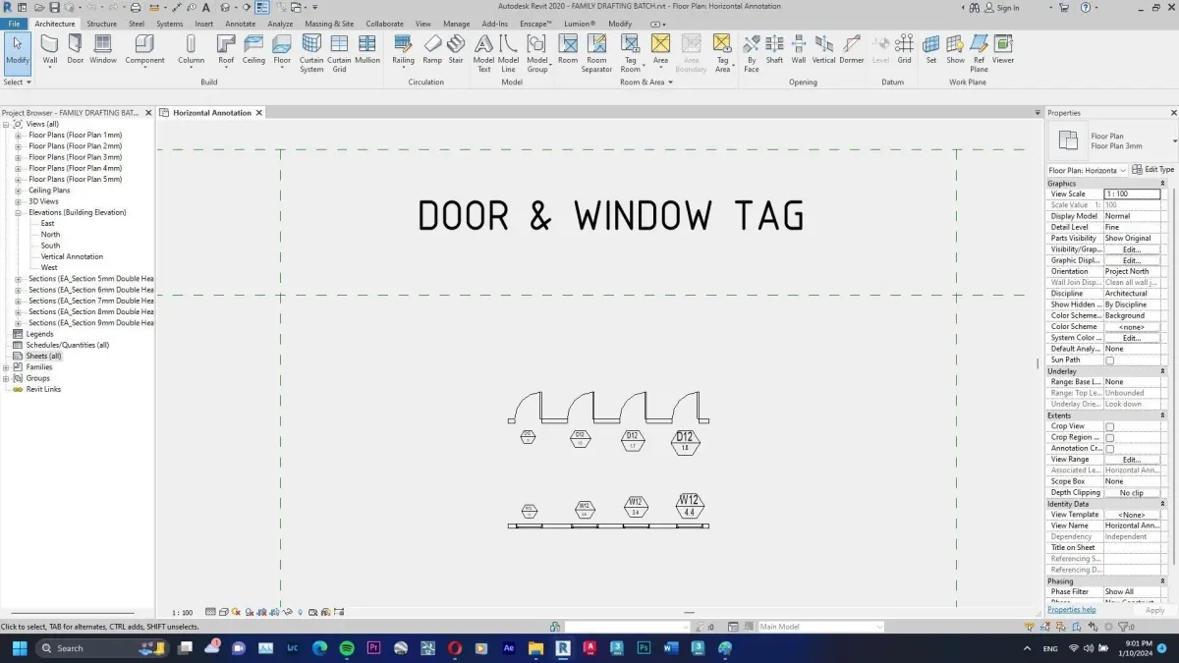This screenshot has width=1179, height=663.
Task: Open the Properties help link
Action: [1071, 609]
